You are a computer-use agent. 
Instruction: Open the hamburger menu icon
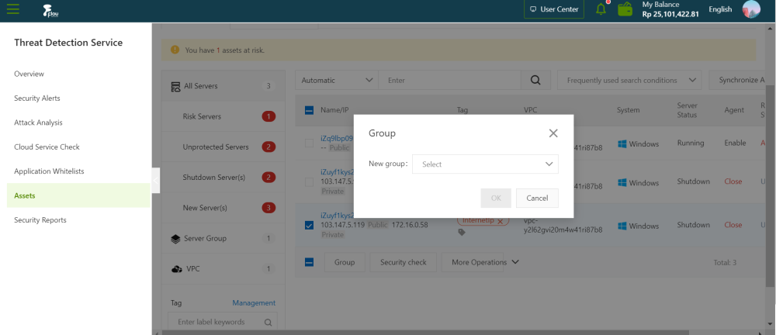[13, 9]
